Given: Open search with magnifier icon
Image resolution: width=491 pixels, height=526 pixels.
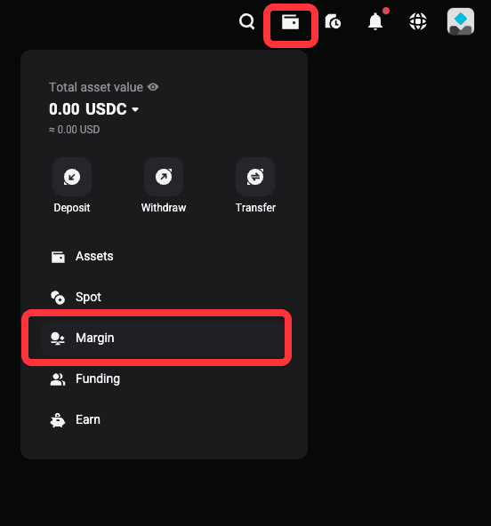Looking at the screenshot, I should [x=247, y=22].
